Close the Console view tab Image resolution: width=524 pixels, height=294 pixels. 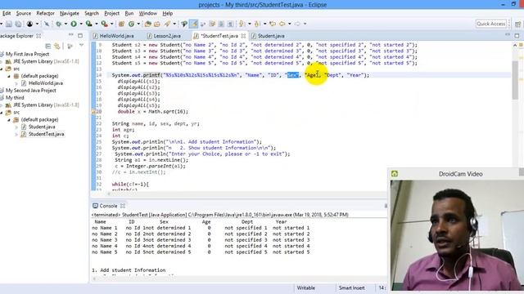(x=123, y=206)
